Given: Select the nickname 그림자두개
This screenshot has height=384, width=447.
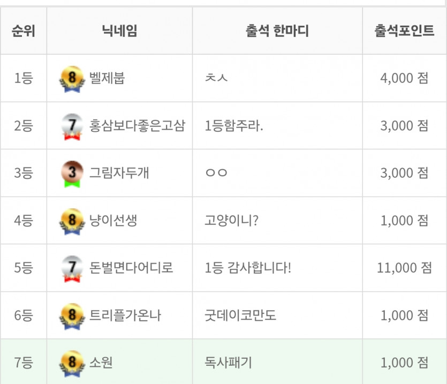Looking at the screenshot, I should point(119,173).
